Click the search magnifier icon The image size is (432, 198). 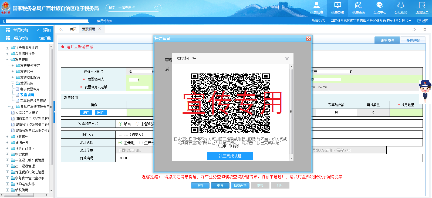(x=156, y=8)
